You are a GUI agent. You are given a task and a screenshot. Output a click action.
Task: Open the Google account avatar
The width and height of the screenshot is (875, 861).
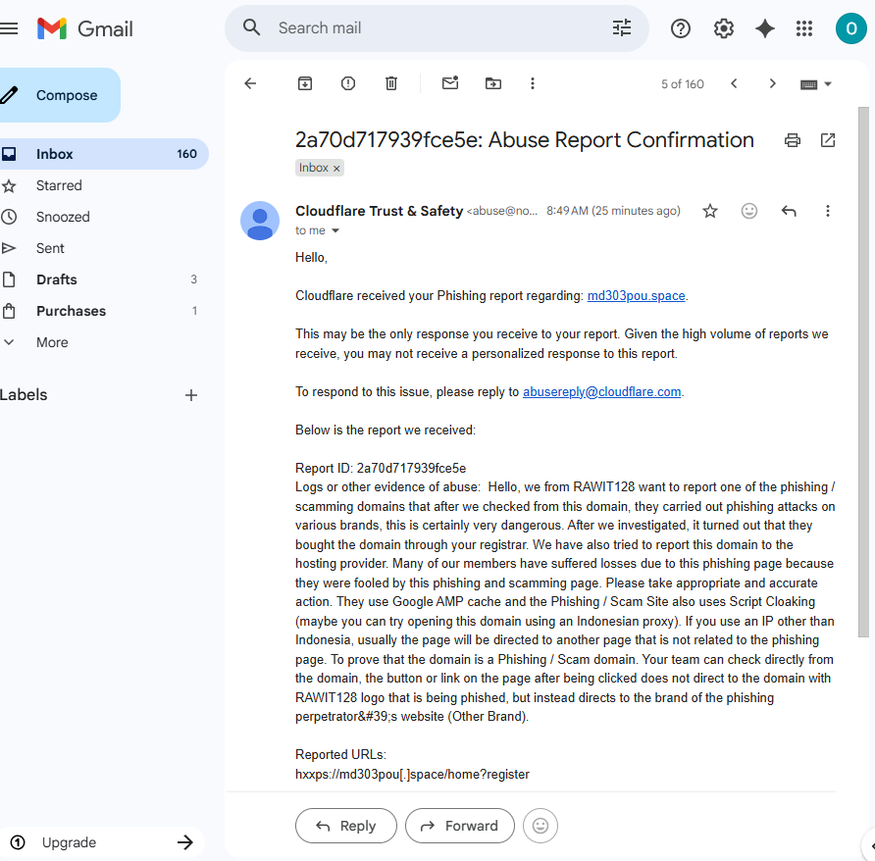pos(851,28)
